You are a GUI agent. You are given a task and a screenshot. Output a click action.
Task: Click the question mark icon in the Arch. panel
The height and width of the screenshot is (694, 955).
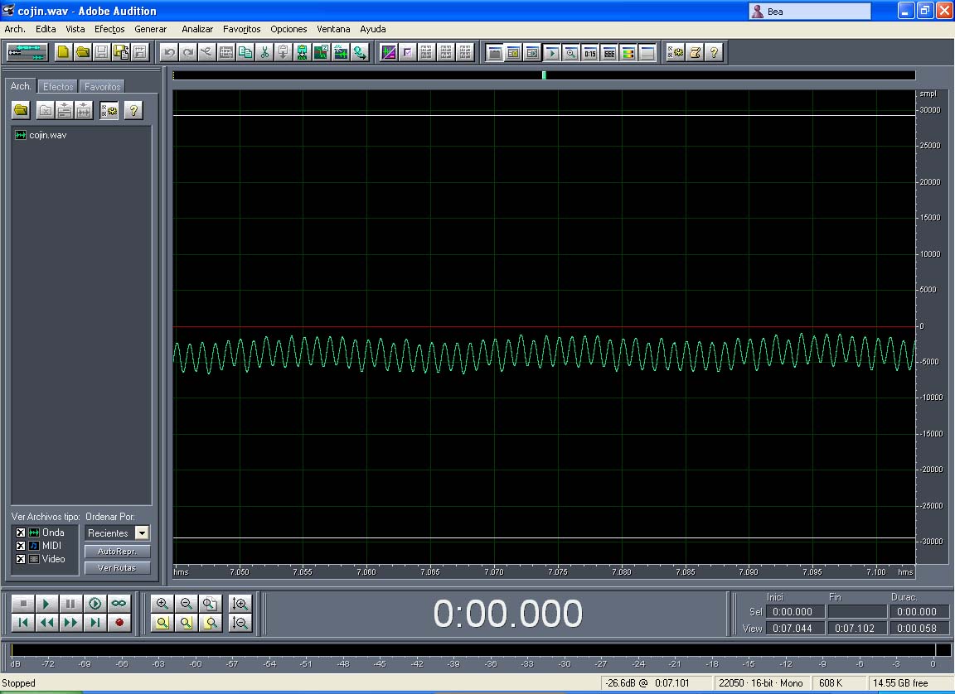pyautogui.click(x=133, y=110)
